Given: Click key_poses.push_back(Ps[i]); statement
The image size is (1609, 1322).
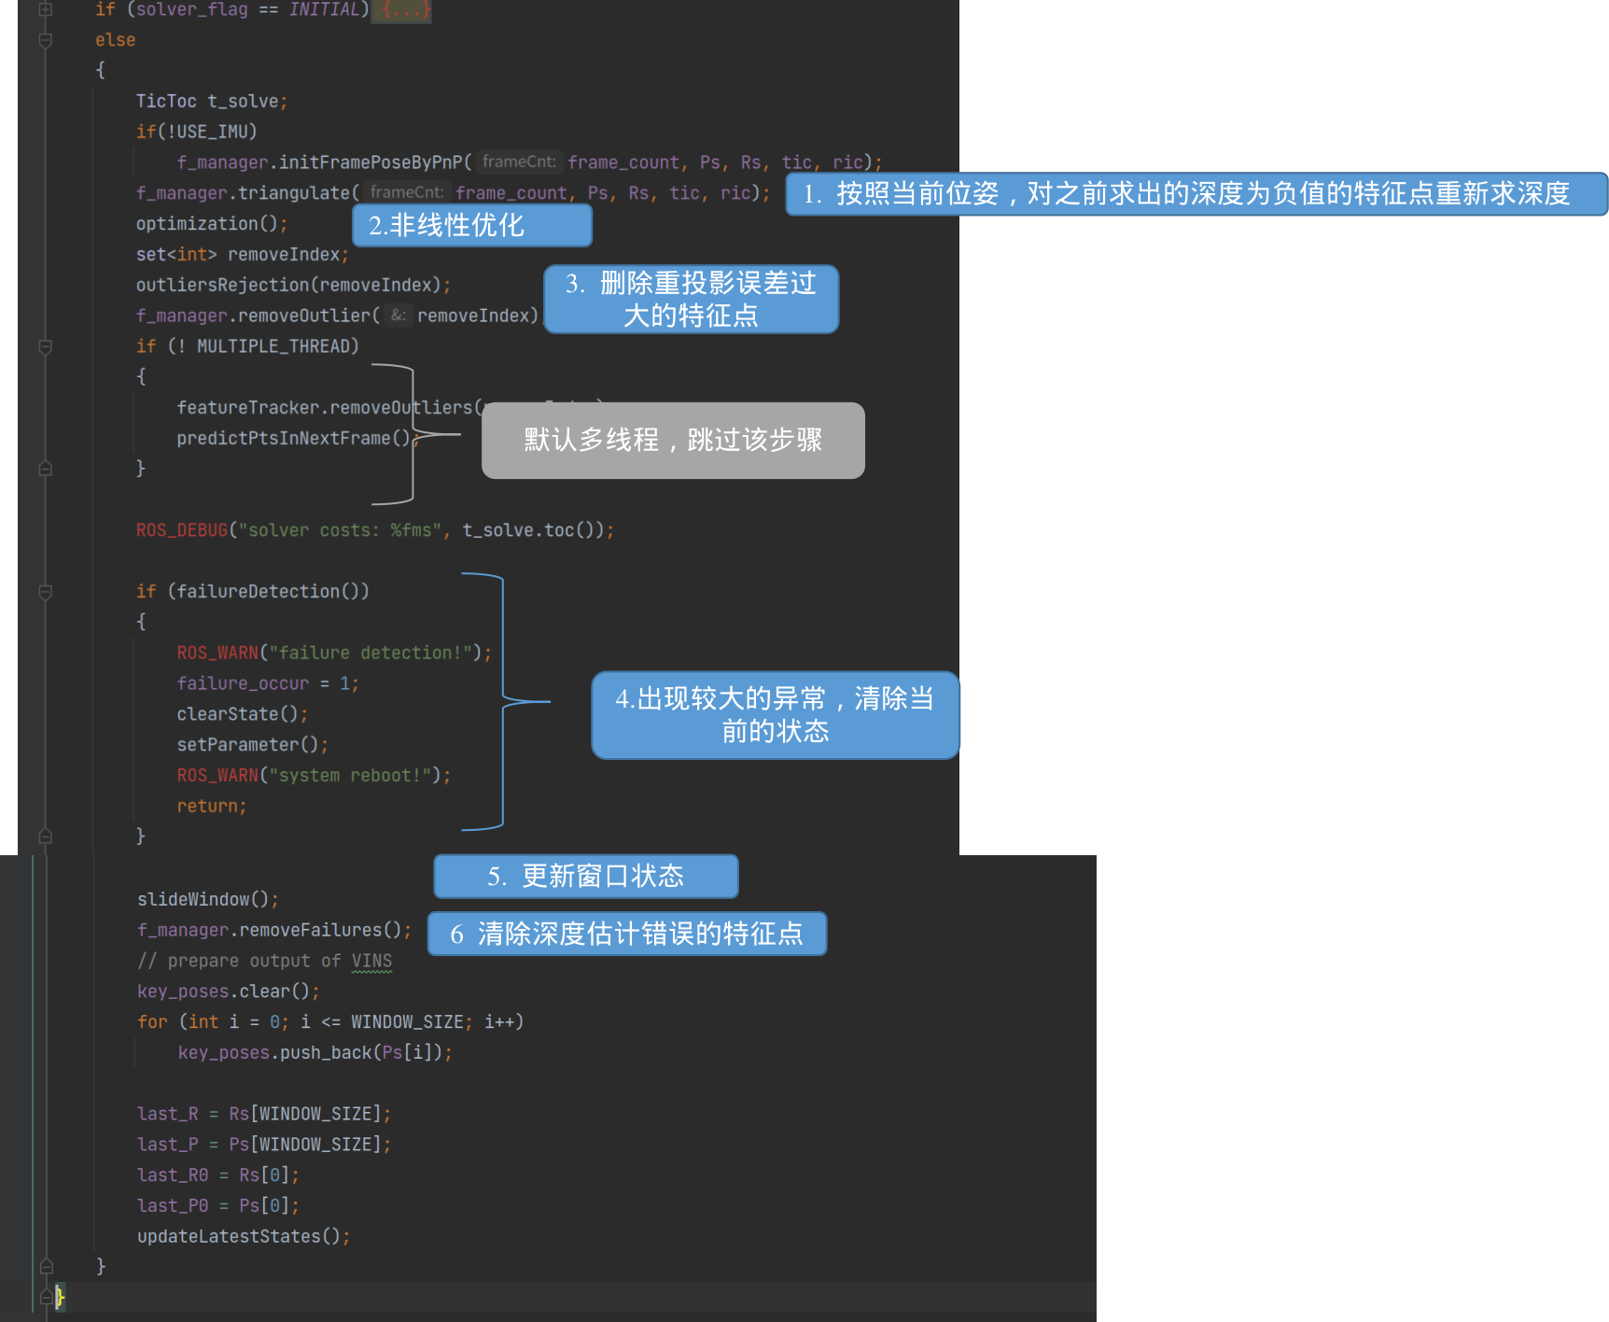Looking at the screenshot, I should click(315, 1053).
